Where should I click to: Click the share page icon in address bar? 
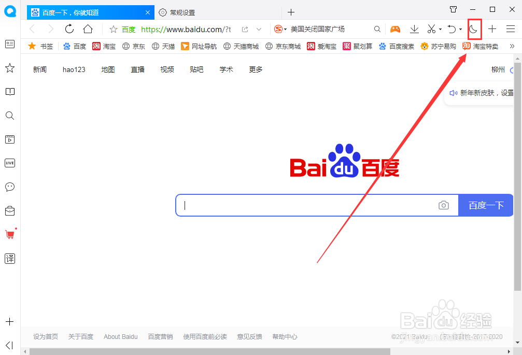(x=245, y=29)
